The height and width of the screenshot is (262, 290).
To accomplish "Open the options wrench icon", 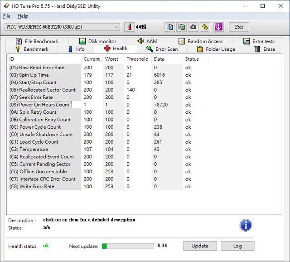I will (206, 27).
